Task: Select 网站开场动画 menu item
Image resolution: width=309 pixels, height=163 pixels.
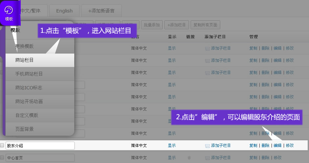Action: tap(39, 102)
